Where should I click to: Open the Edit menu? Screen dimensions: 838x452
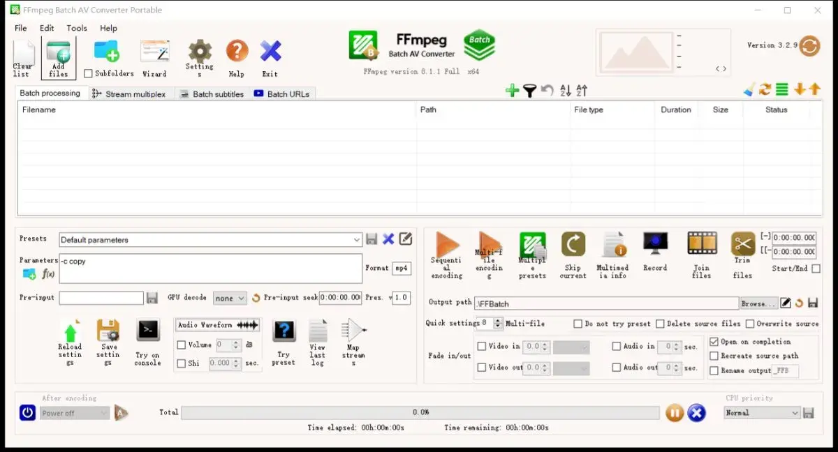click(47, 28)
